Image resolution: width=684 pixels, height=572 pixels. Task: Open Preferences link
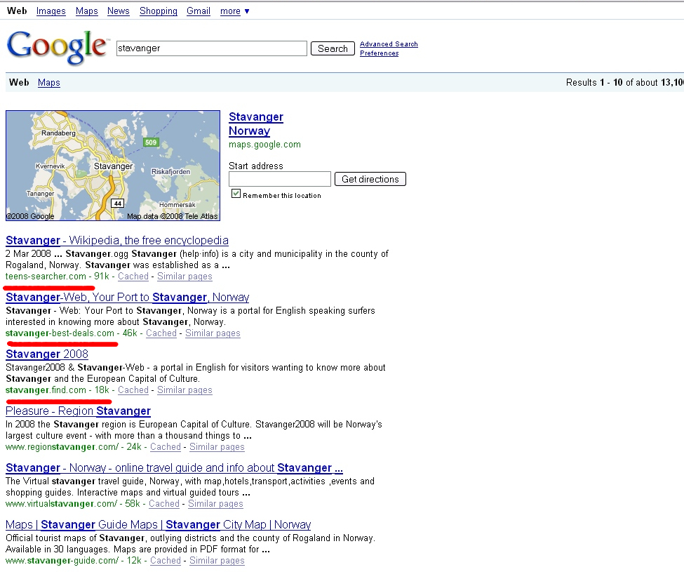point(379,53)
